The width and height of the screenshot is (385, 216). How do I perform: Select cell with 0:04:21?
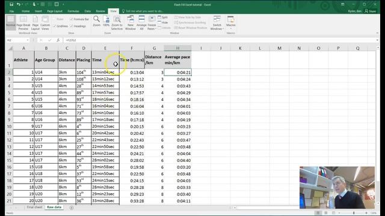click(177, 72)
